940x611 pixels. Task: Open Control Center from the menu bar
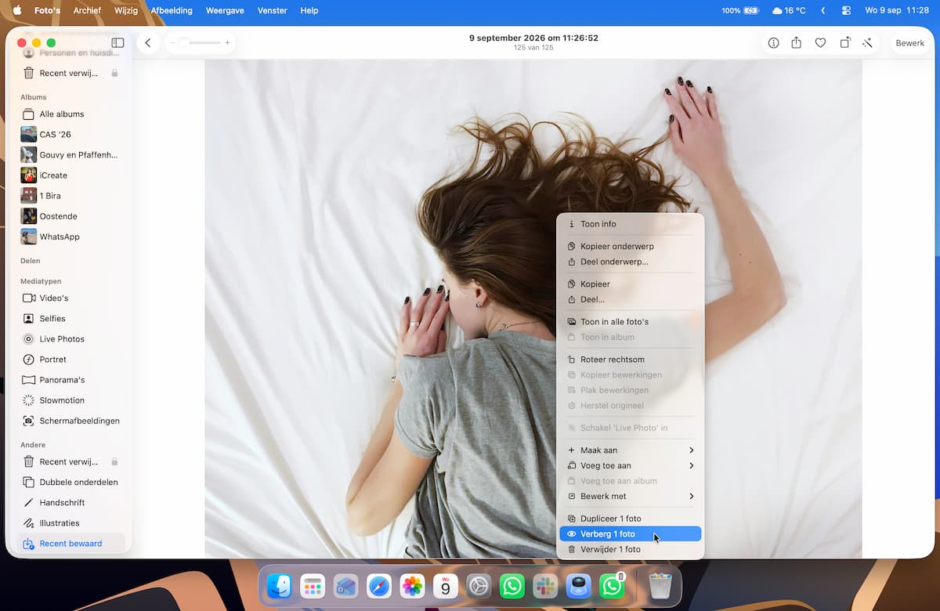coord(846,11)
